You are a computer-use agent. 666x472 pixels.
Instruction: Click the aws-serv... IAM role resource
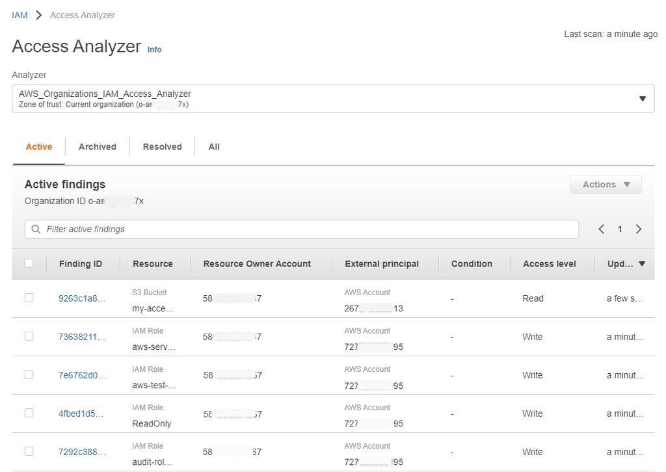tap(153, 347)
